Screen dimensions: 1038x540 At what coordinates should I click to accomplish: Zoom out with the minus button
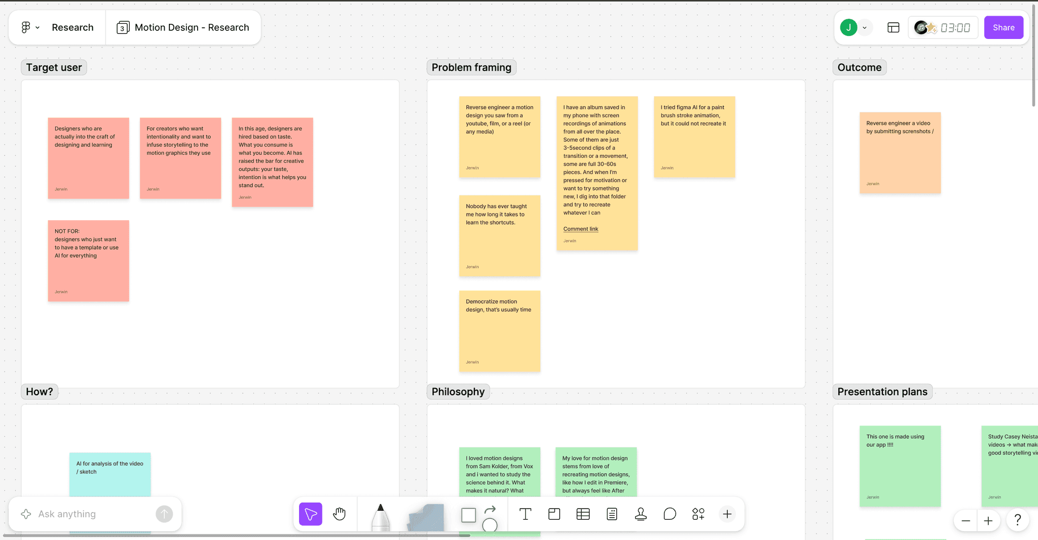[966, 521]
